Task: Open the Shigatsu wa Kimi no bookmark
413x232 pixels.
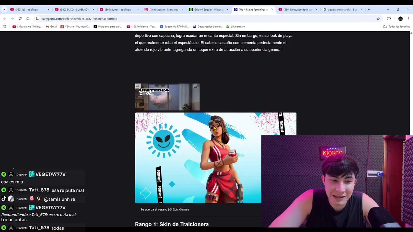Action: pyautogui.click(x=27, y=26)
